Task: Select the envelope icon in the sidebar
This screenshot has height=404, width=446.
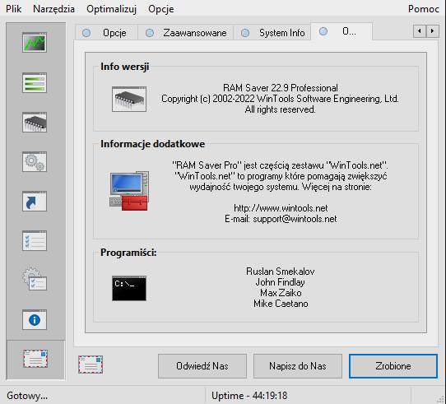Action: pos(35,359)
